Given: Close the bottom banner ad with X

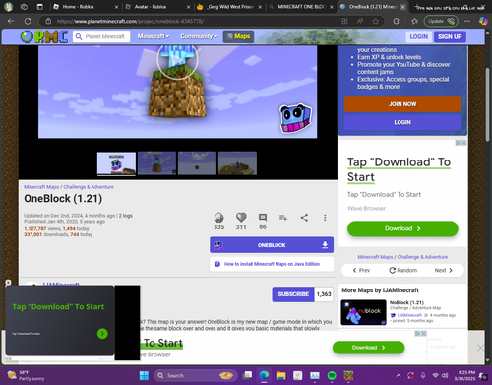Looking at the screenshot, I should coord(480,348).
